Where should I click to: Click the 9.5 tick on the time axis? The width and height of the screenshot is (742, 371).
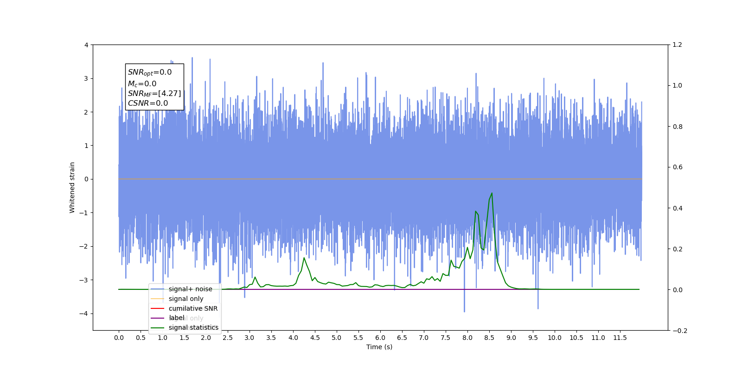533,338
